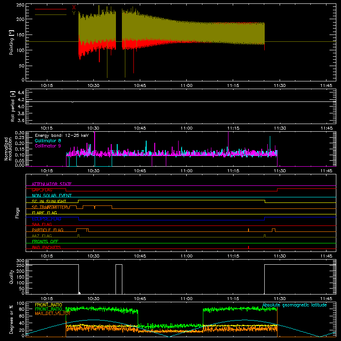Select the Collimator 8 legend entry
341x341 pixels.
pos(48,141)
